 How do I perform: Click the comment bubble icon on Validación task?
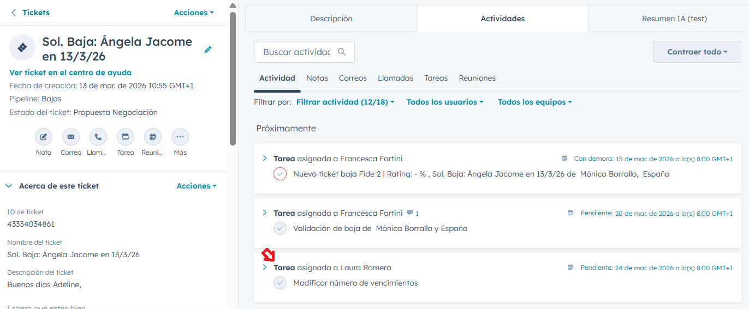point(410,213)
